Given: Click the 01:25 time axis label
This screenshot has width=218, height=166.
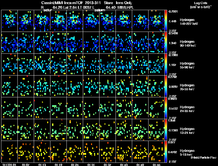Looking at the screenshot, I should click(x=75, y=165).
